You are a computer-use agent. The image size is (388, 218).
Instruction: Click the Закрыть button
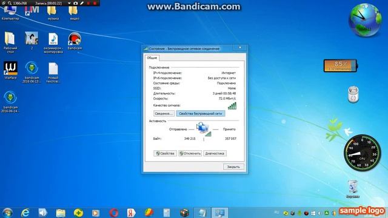(233, 167)
